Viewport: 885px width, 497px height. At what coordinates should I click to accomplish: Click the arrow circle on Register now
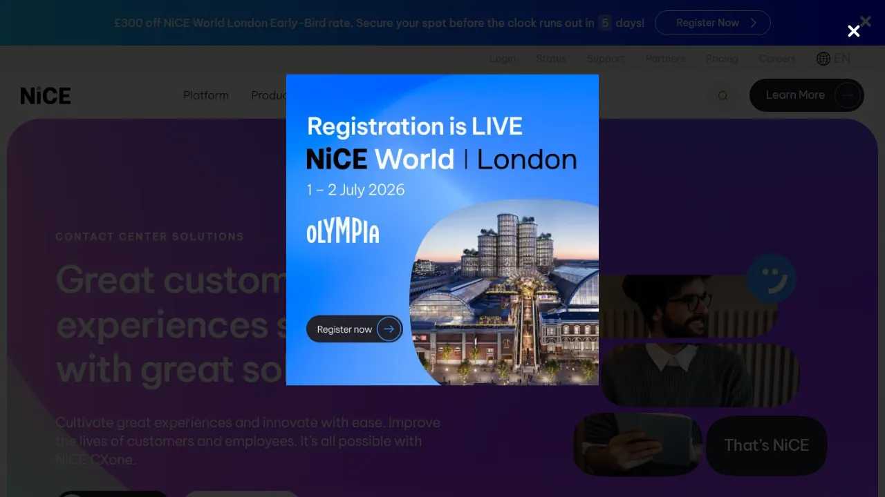(389, 329)
